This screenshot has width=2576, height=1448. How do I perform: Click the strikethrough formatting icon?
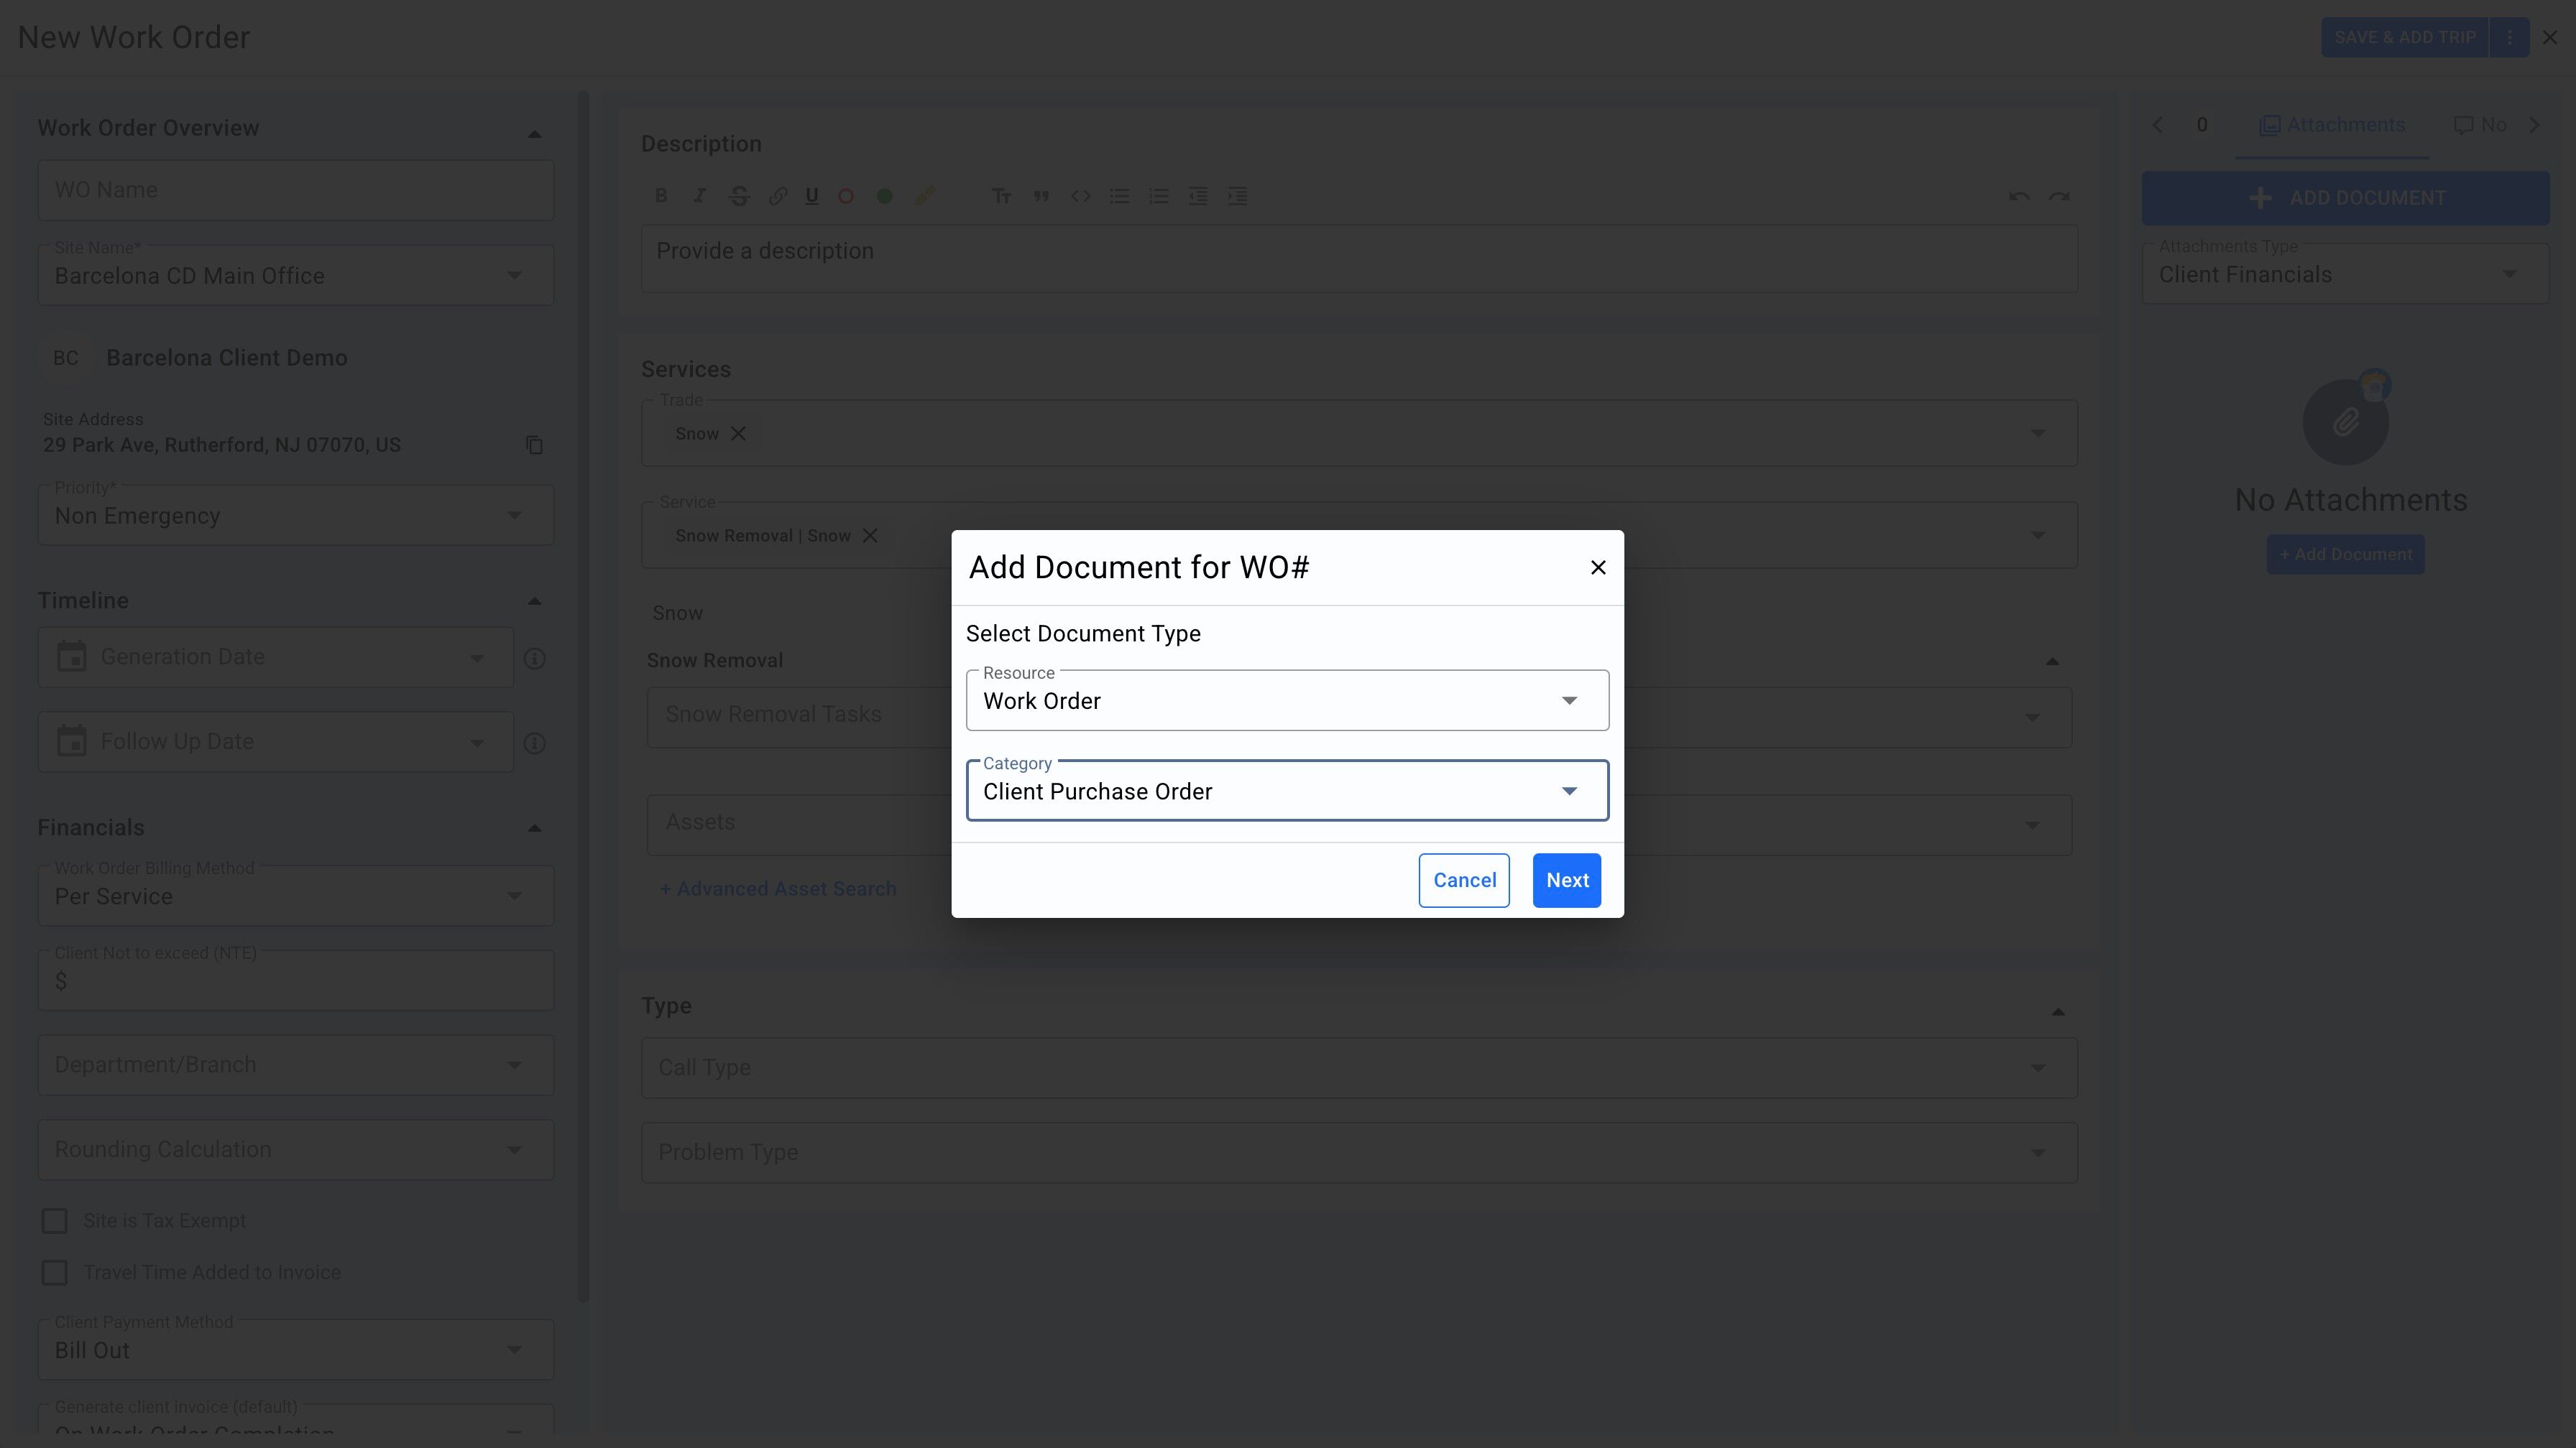tap(739, 197)
